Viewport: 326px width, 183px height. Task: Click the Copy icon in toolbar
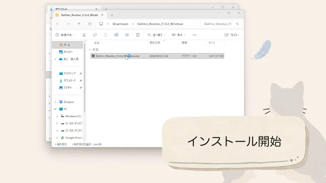coord(95,35)
